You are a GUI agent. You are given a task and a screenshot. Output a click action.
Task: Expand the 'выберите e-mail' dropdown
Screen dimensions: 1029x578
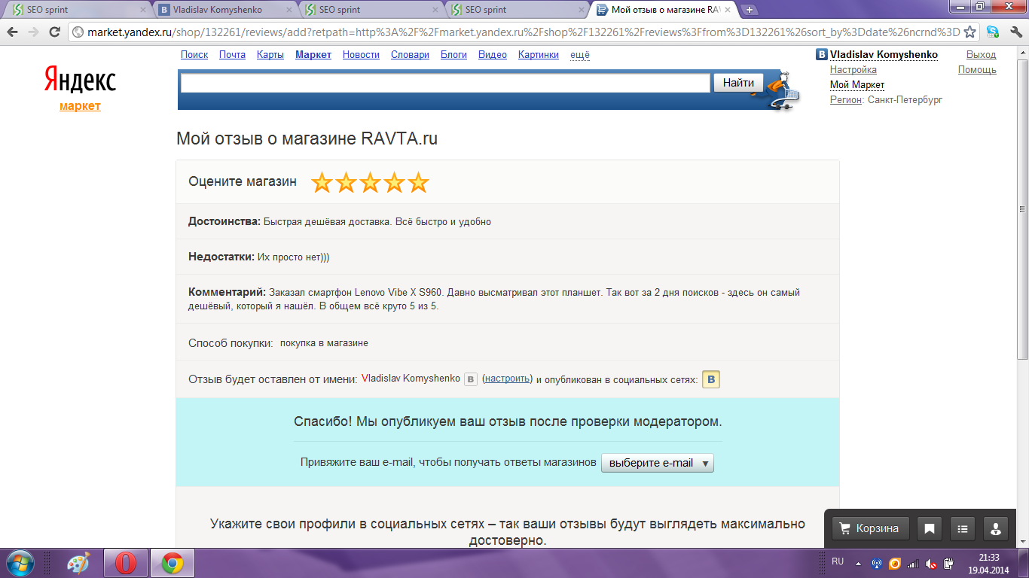[658, 463]
